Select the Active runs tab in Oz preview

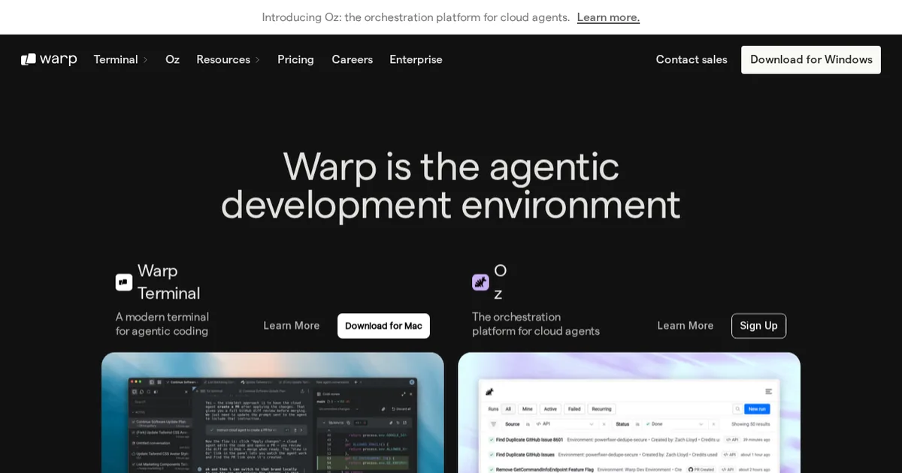(x=550, y=409)
